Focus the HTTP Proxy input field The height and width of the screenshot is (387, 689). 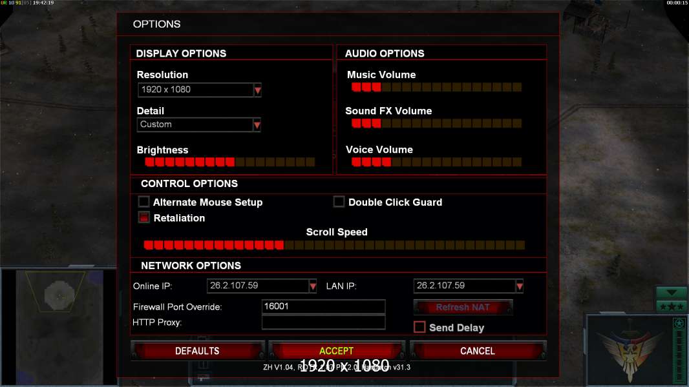[323, 322]
